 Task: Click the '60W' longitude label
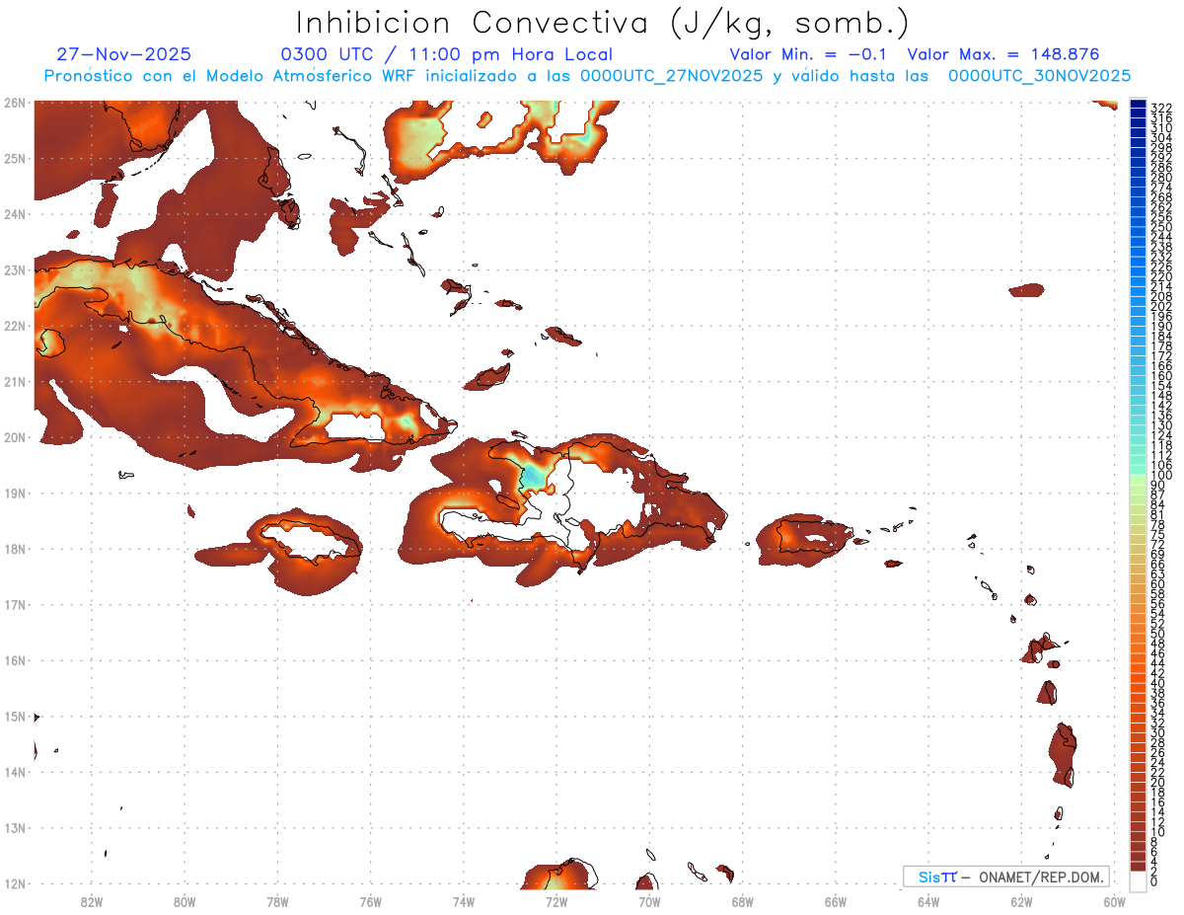tap(1114, 901)
